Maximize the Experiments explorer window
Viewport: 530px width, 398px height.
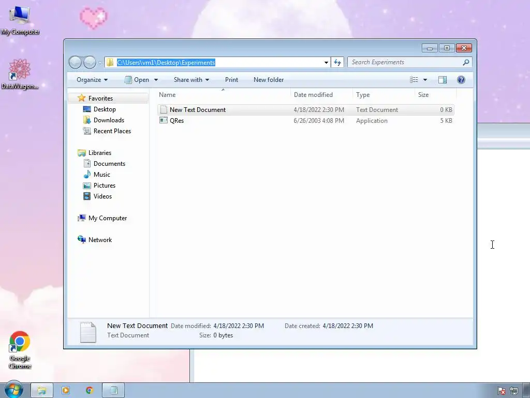(x=447, y=48)
